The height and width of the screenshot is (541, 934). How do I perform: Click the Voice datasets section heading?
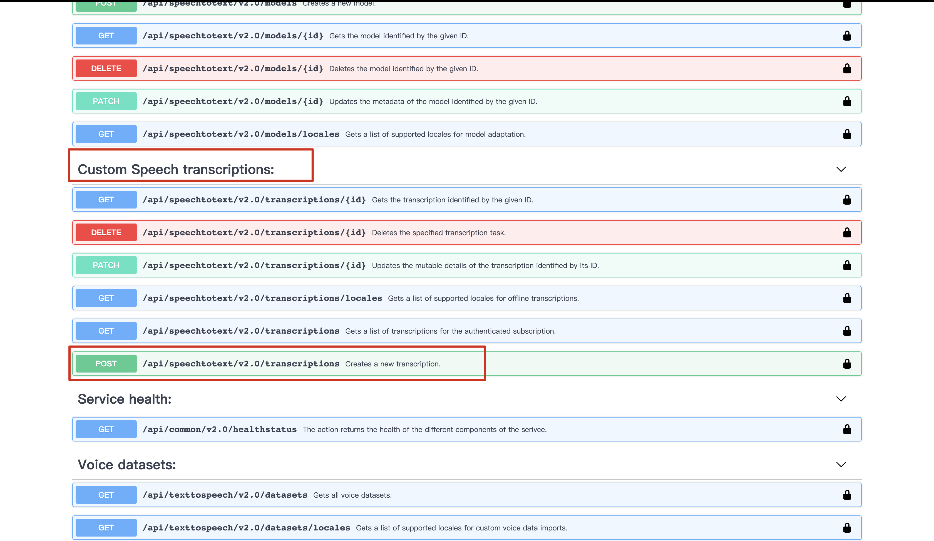(127, 465)
